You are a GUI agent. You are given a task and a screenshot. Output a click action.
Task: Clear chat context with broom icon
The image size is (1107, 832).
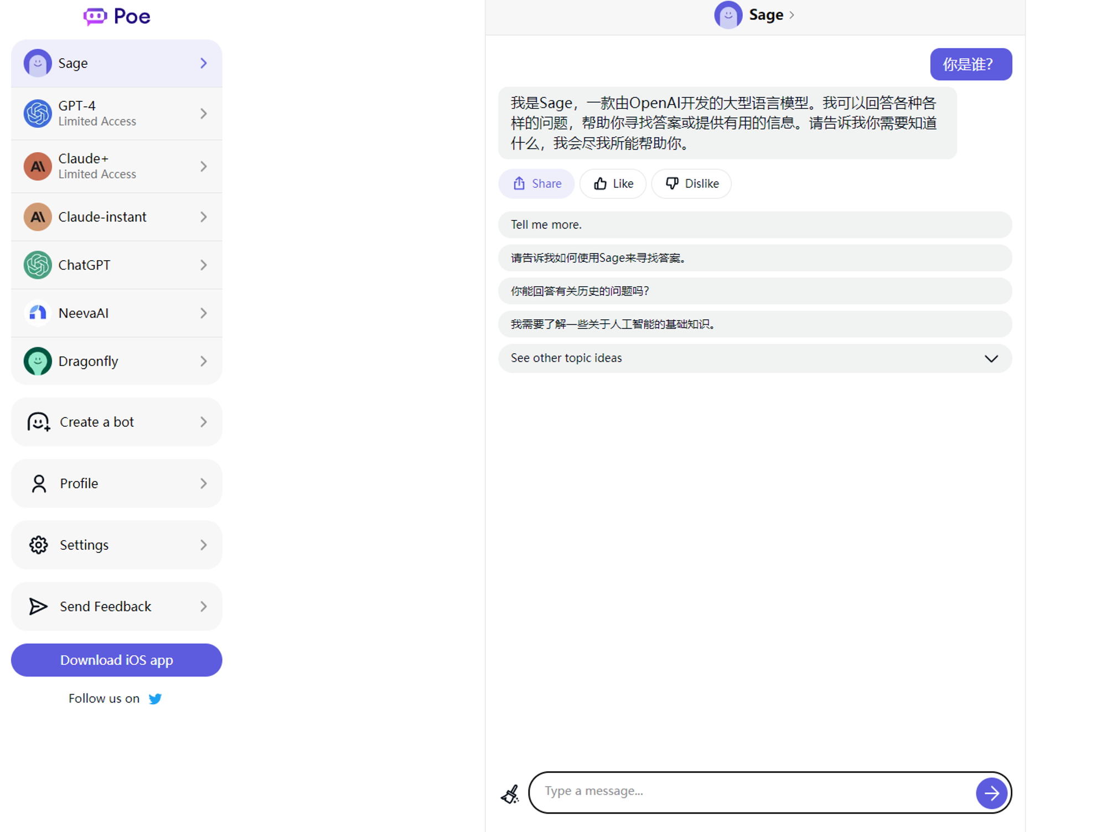click(510, 793)
